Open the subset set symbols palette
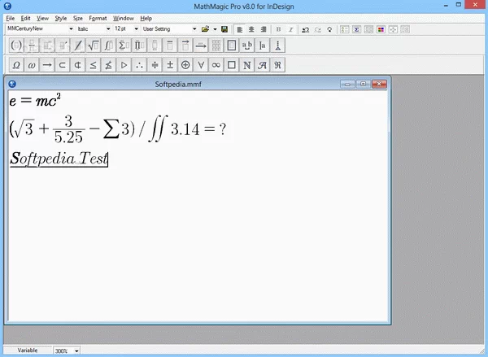The image size is (488, 357). coord(63,65)
